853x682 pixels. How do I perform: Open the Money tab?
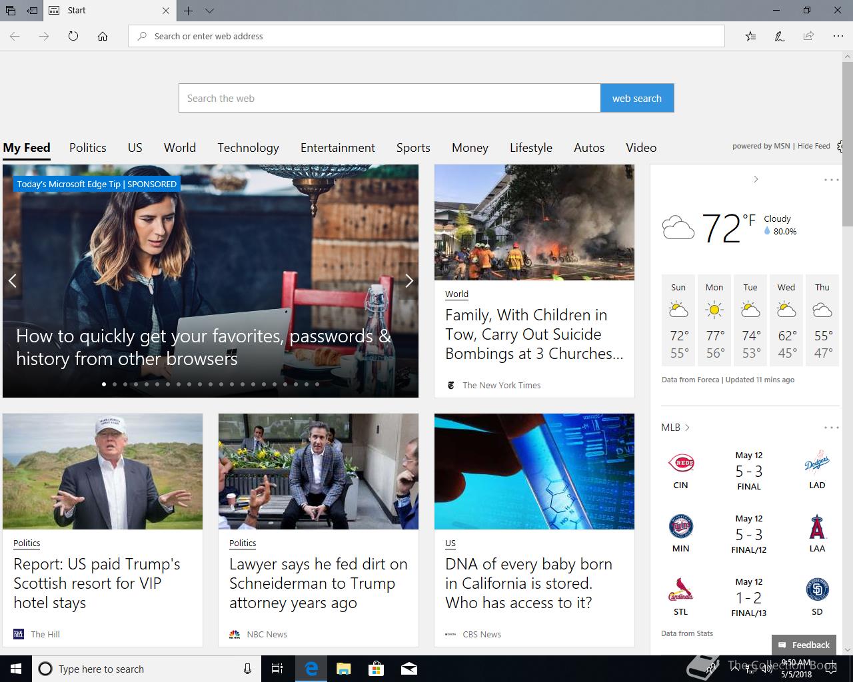coord(470,148)
